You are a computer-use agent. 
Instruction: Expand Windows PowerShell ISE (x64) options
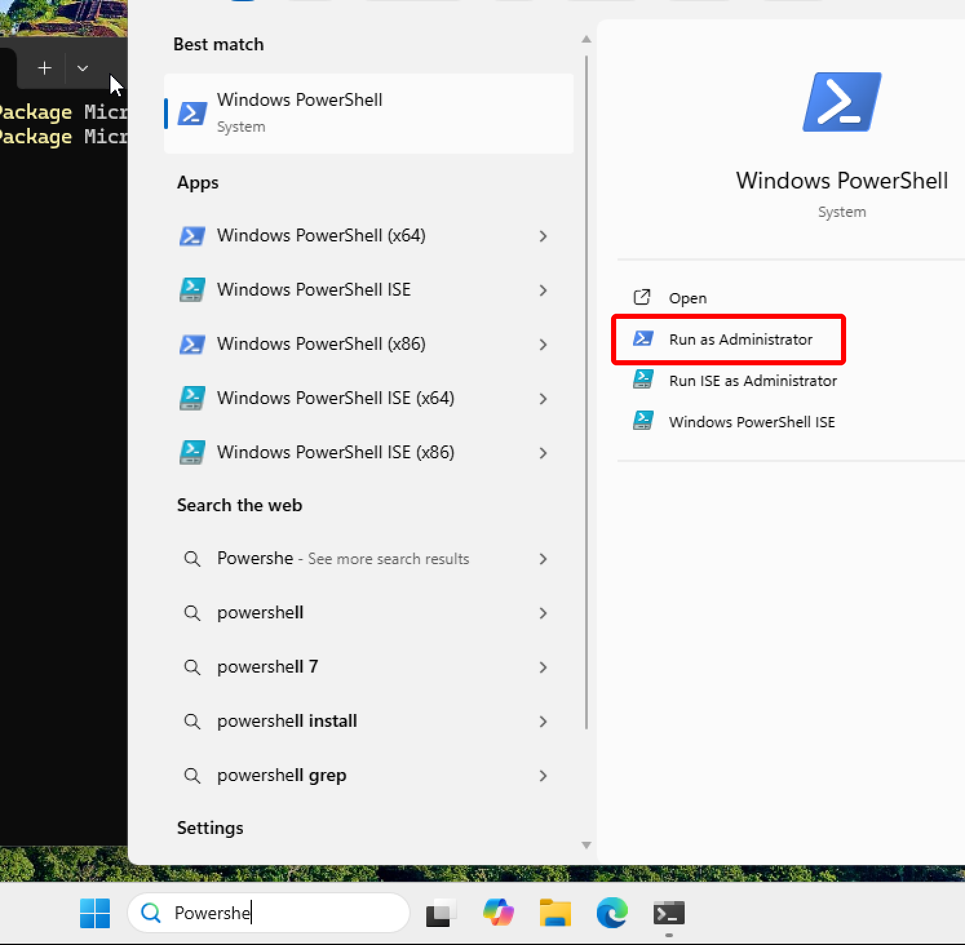(x=543, y=398)
